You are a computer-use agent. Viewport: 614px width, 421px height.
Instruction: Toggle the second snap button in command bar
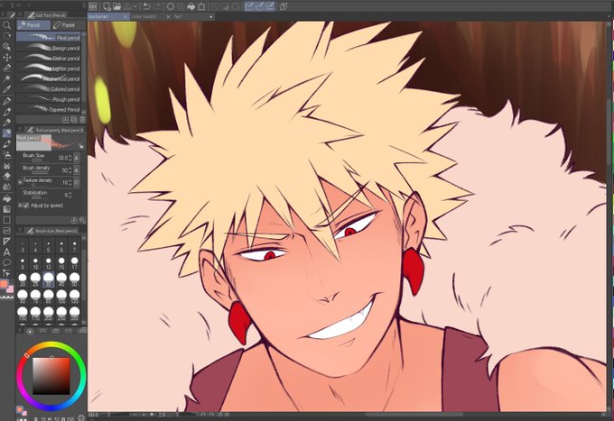[x=260, y=6]
